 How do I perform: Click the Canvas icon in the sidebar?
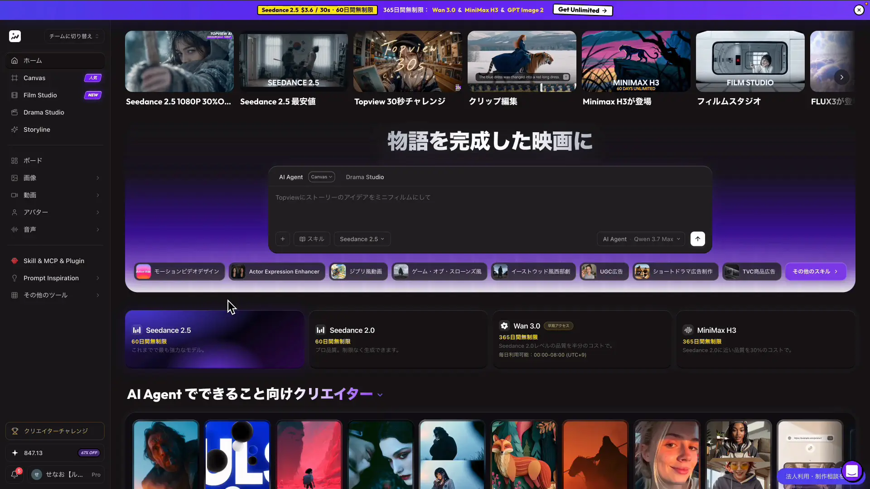(x=14, y=78)
